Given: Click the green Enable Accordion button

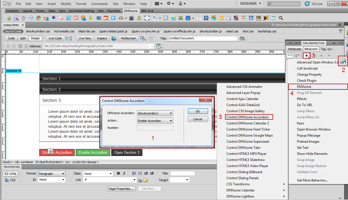Looking at the screenshot, I should click(93, 152).
